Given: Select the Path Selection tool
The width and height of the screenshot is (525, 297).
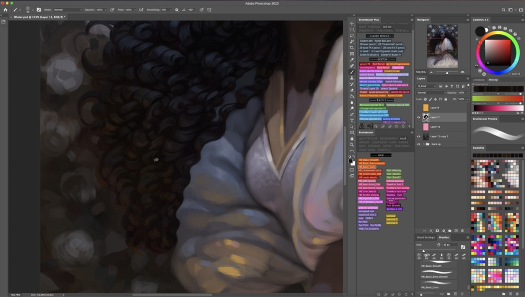Looking at the screenshot, I should click(352, 126).
